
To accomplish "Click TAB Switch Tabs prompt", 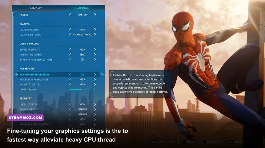I will pos(163,142).
